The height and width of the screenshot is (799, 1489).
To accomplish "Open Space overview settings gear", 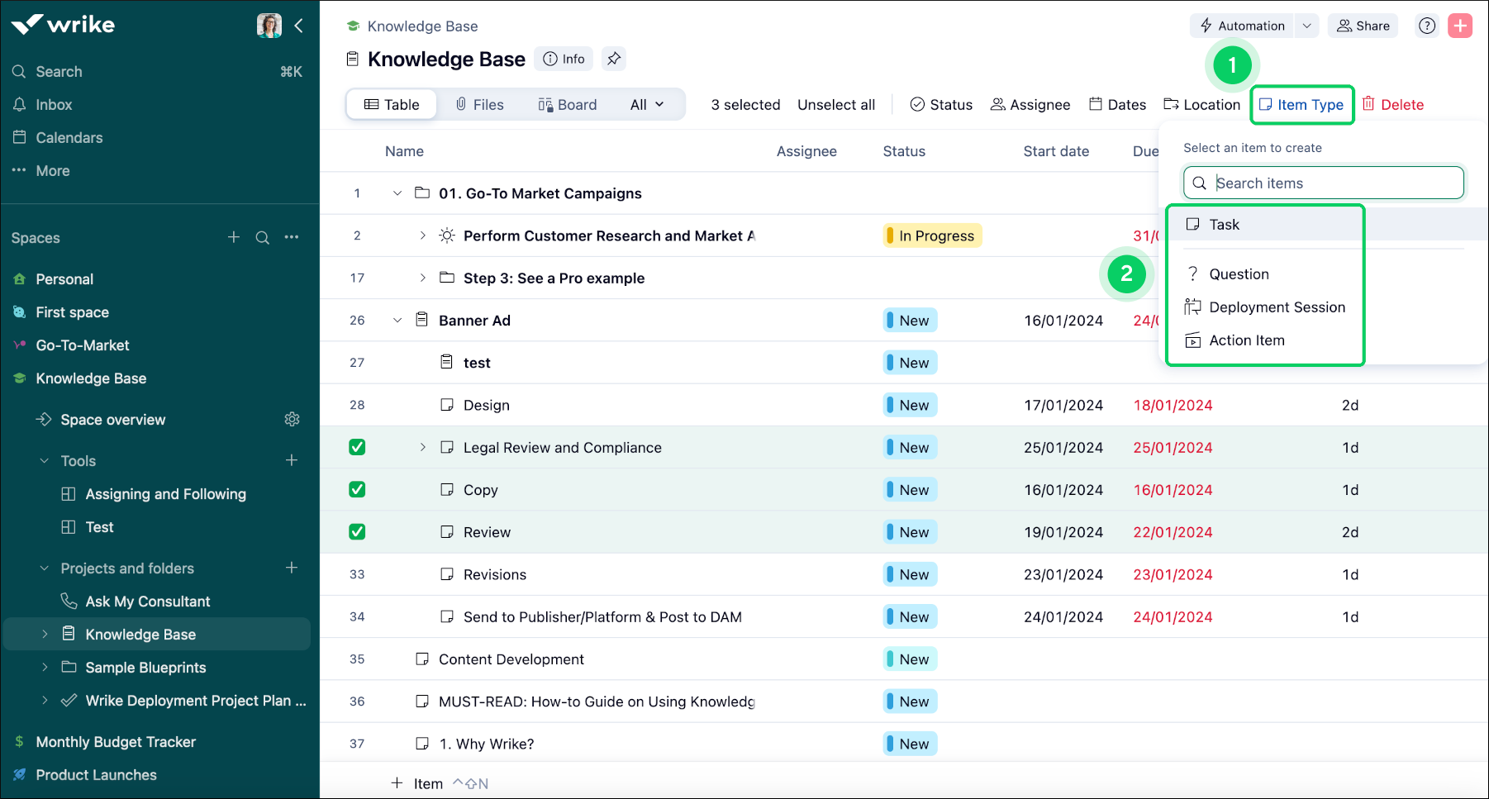I will pyautogui.click(x=292, y=420).
